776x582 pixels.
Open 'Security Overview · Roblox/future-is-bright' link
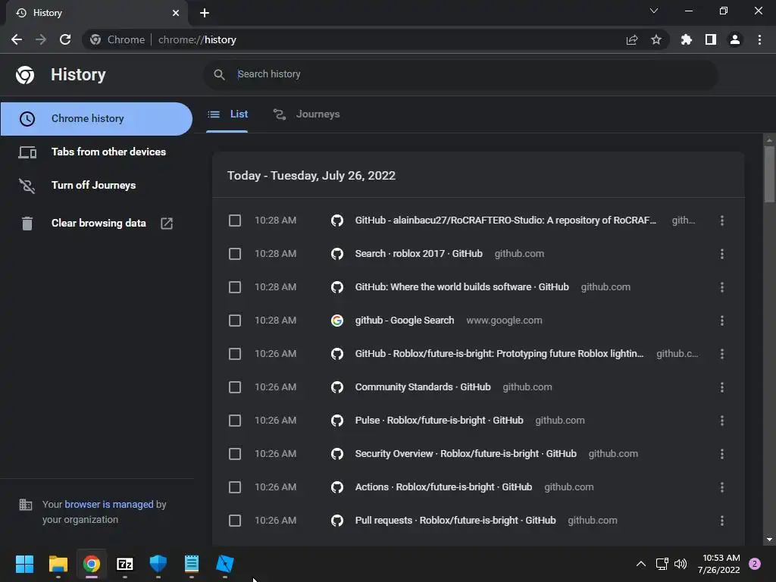click(x=466, y=454)
